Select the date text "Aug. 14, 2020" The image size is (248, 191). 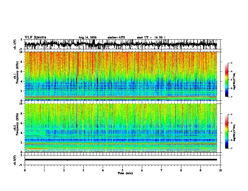point(87,37)
